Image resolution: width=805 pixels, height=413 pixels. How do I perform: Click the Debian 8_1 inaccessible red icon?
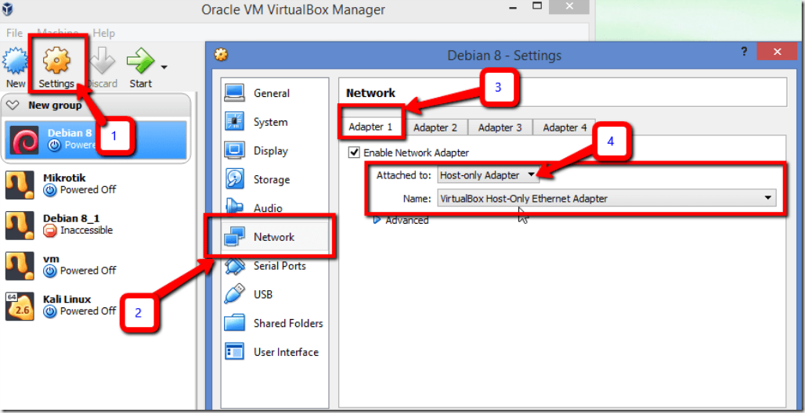(x=50, y=230)
